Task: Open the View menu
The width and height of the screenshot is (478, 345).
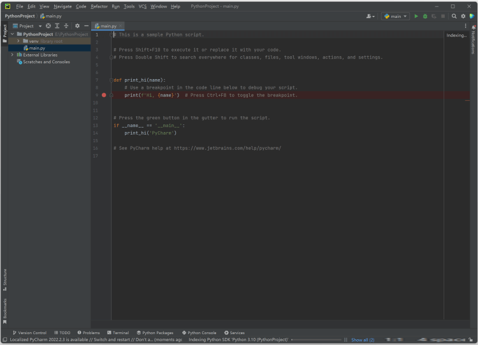Action: (x=44, y=6)
